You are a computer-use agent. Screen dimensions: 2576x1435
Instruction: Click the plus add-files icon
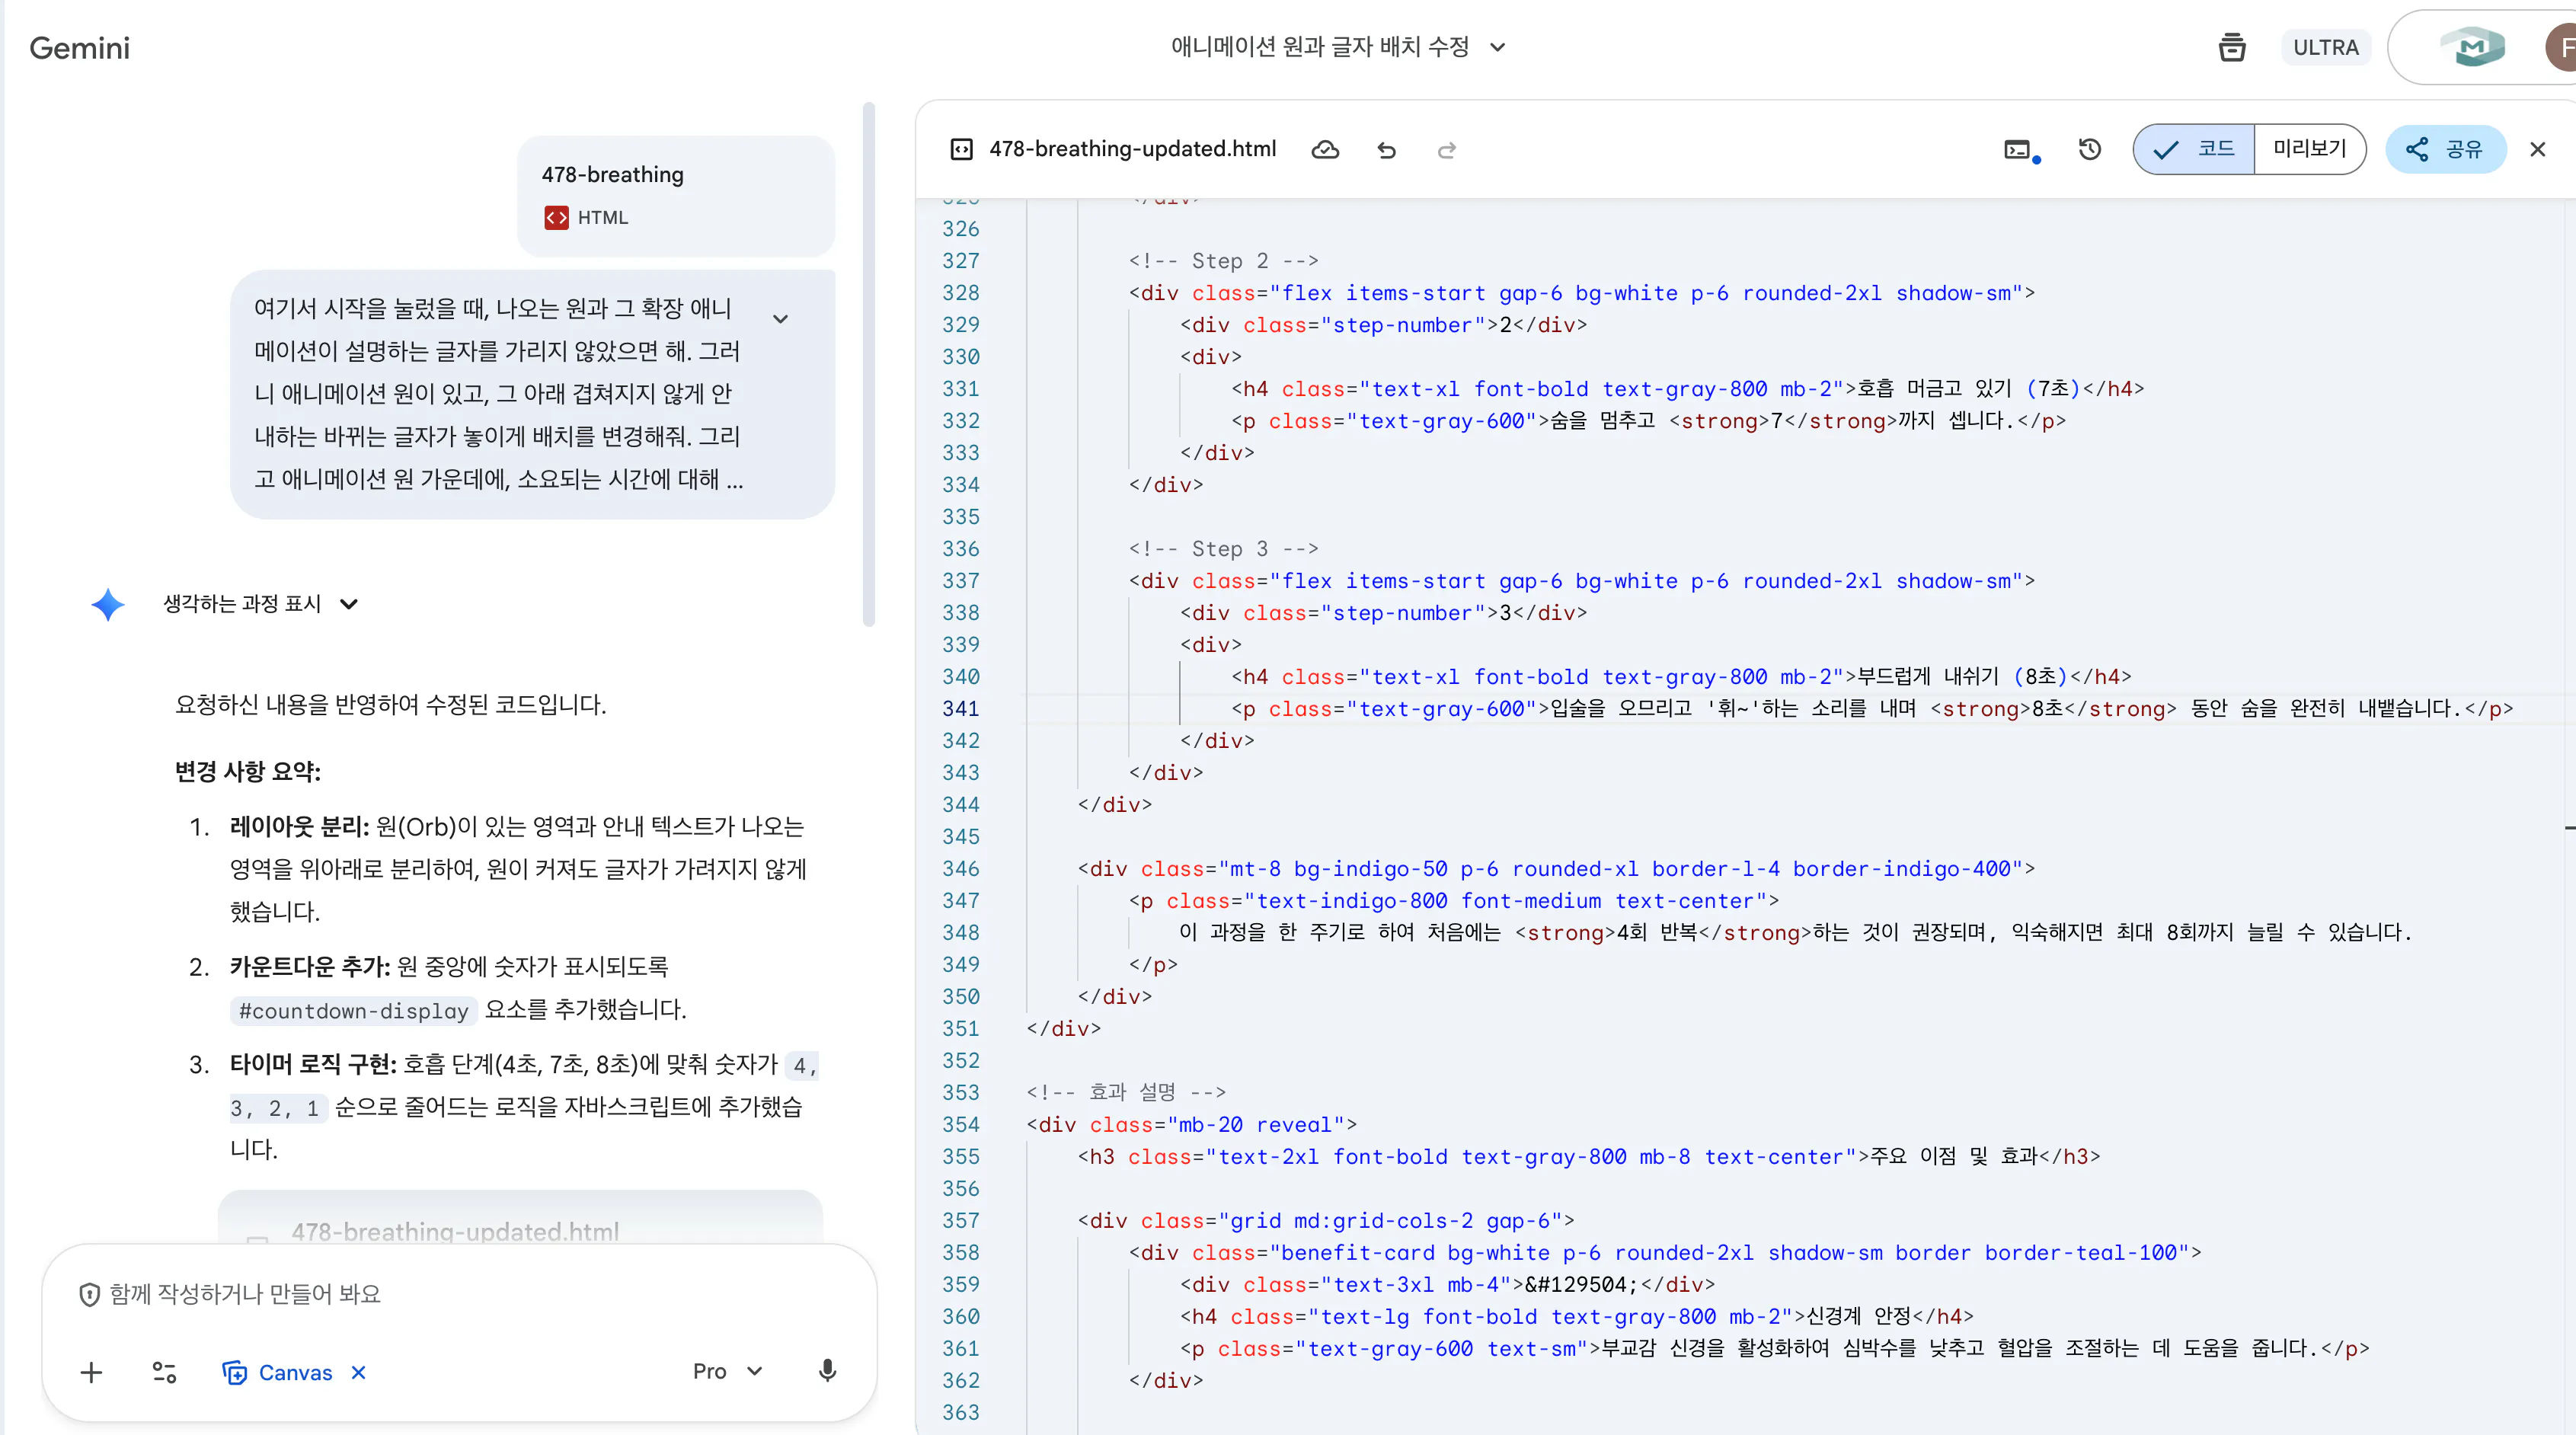click(x=91, y=1372)
